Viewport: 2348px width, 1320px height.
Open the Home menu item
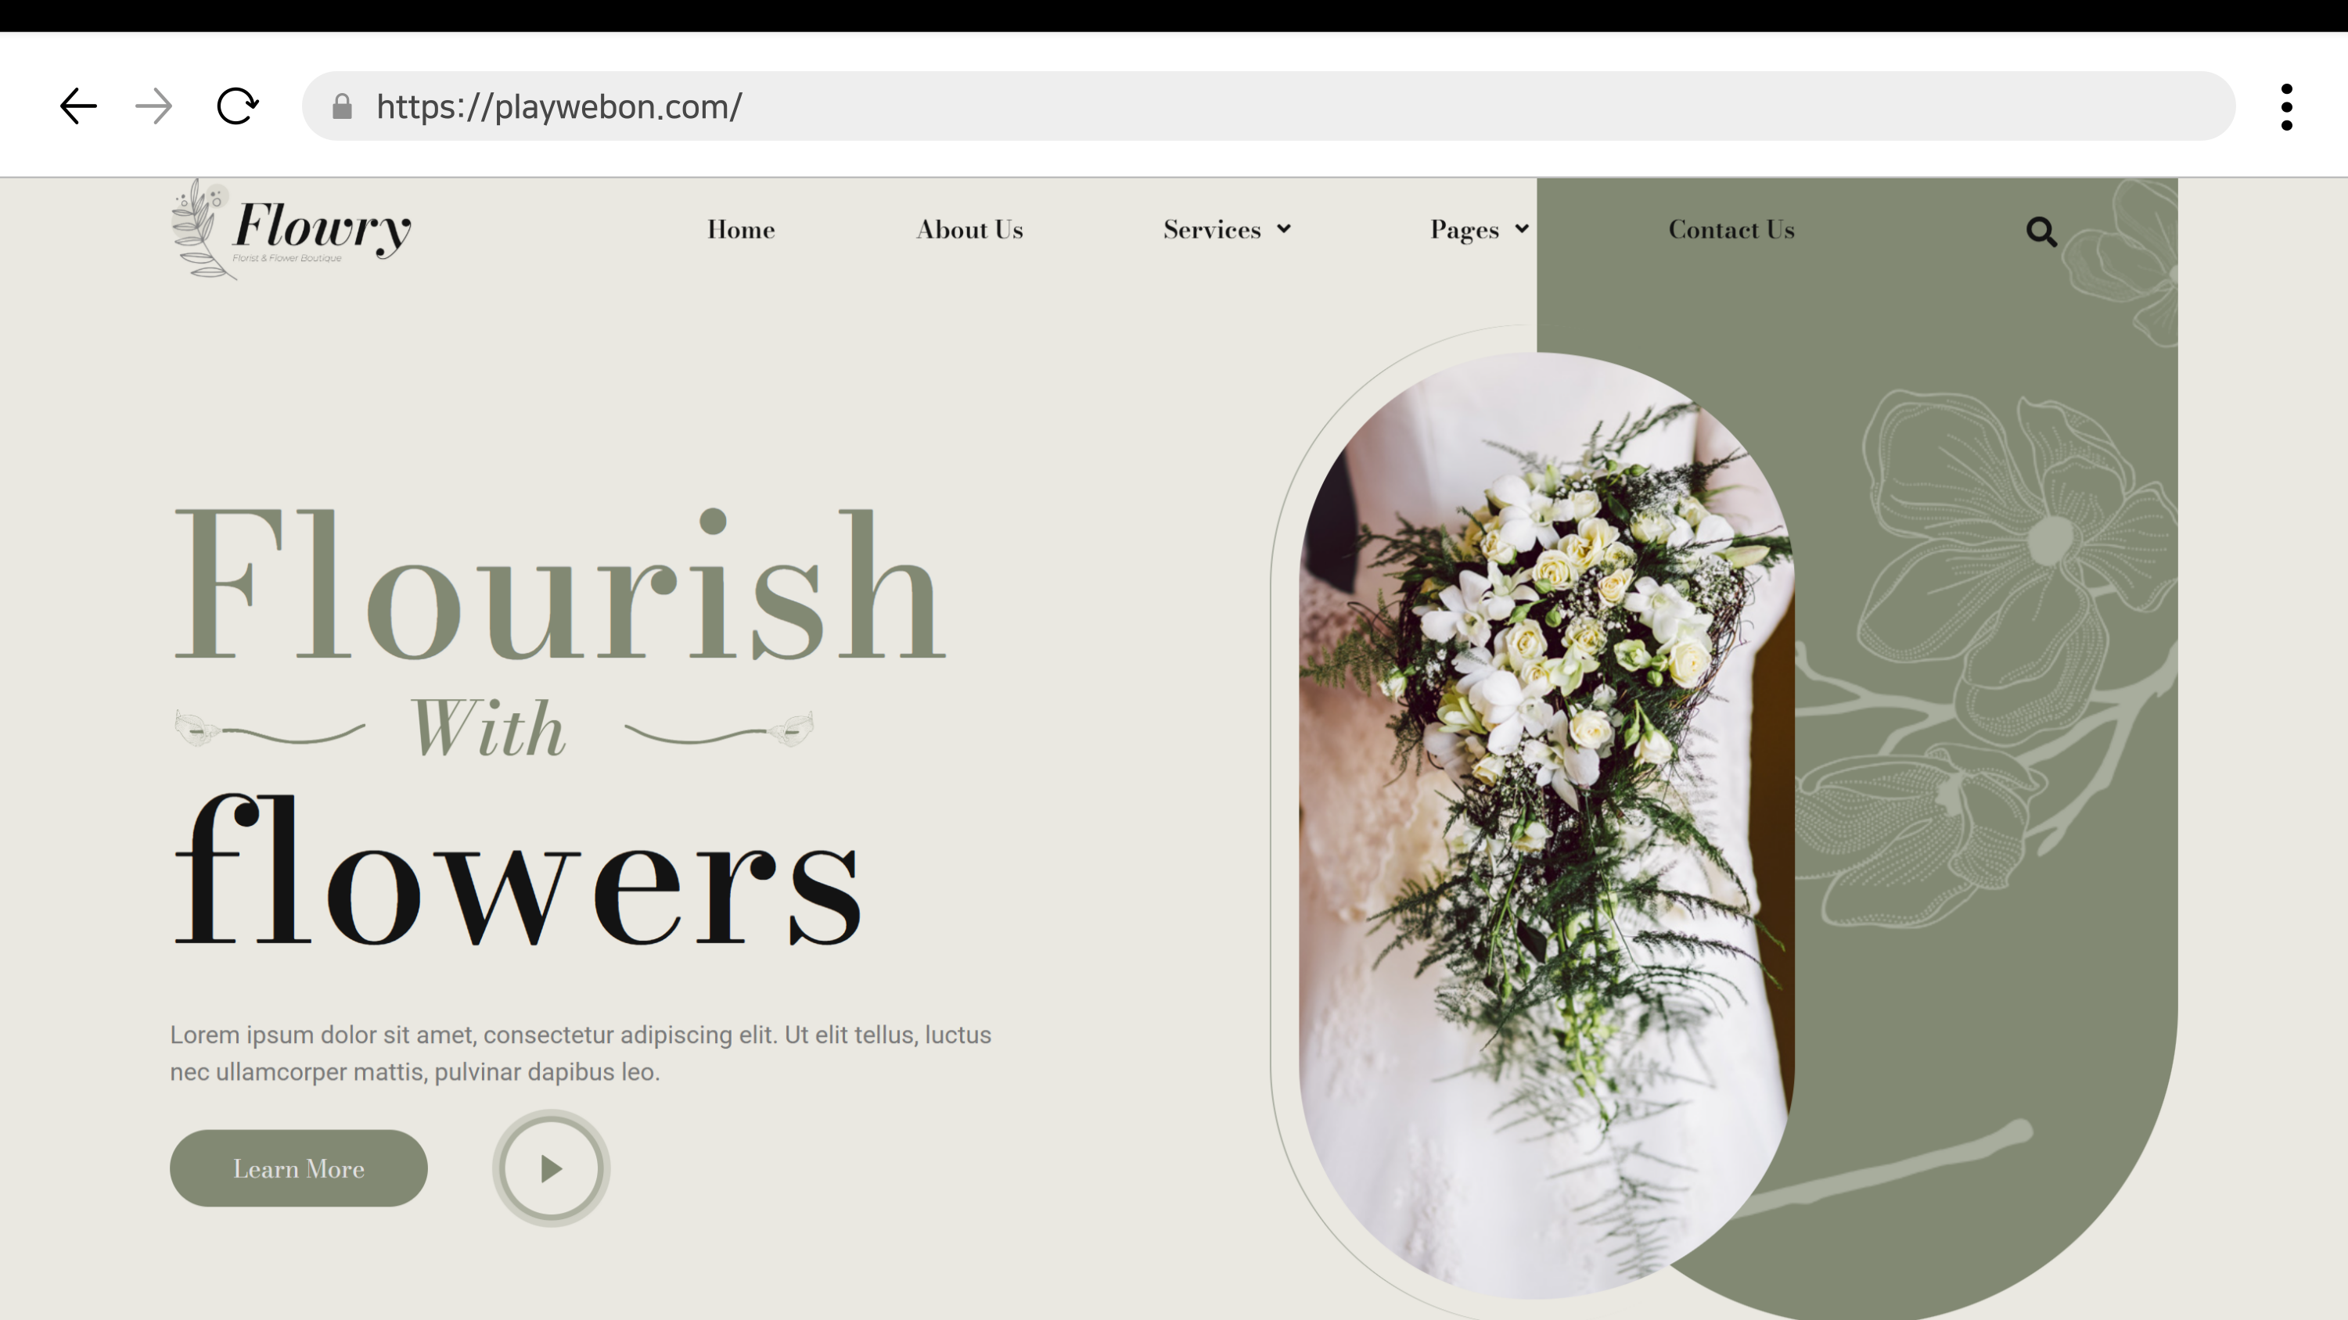[x=740, y=230]
